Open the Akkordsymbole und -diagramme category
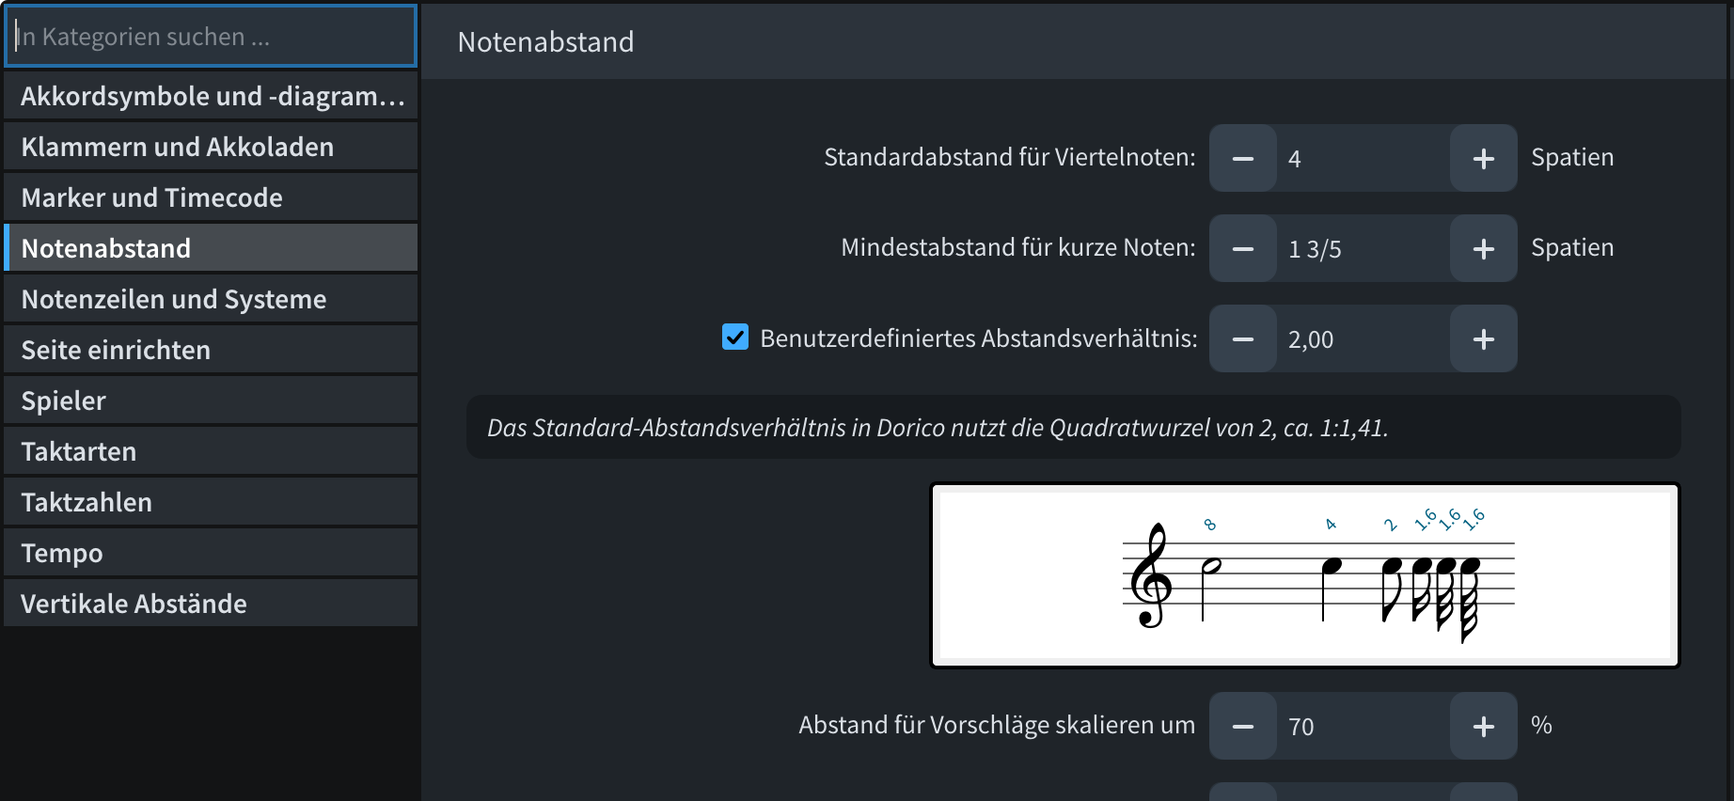Image resolution: width=1734 pixels, height=801 pixels. pyautogui.click(x=212, y=97)
